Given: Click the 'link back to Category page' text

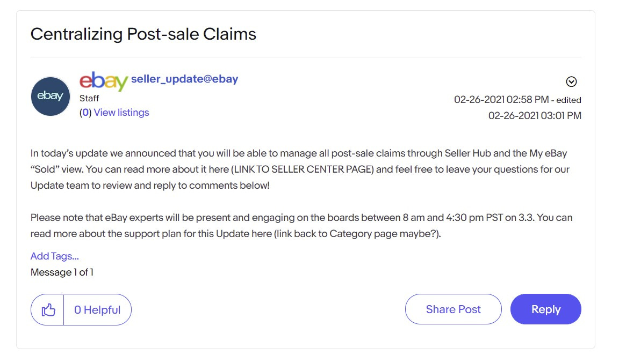Looking at the screenshot, I should click(x=336, y=234).
